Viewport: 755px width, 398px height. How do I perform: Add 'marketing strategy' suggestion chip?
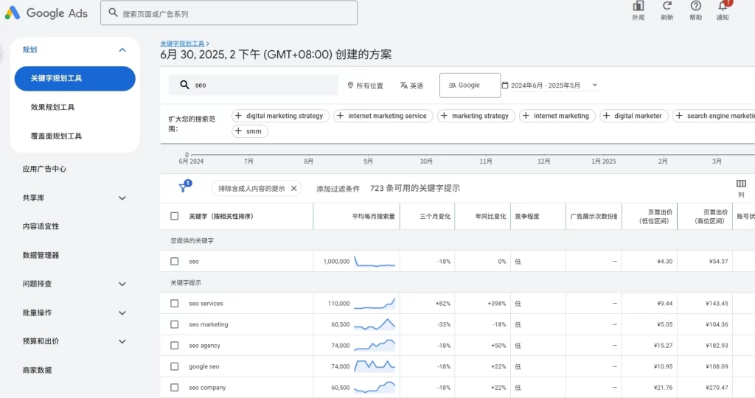[x=476, y=116]
